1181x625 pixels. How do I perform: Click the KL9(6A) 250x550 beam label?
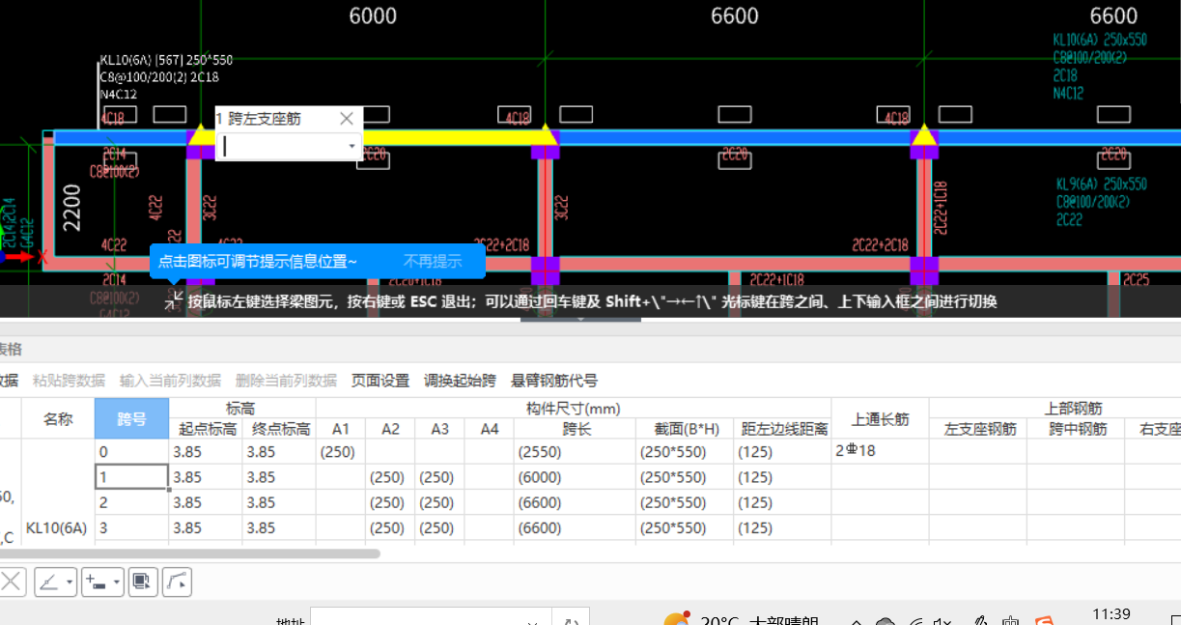(x=1102, y=184)
